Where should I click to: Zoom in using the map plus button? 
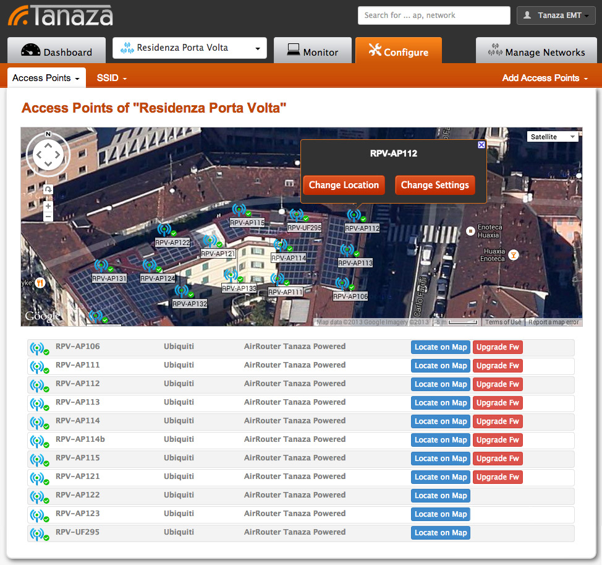click(x=48, y=206)
